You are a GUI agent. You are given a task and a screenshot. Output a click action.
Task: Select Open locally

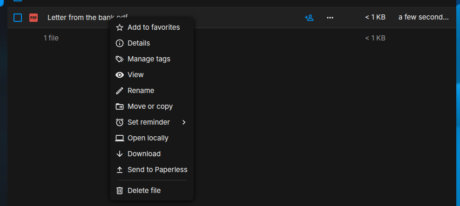click(x=152, y=138)
